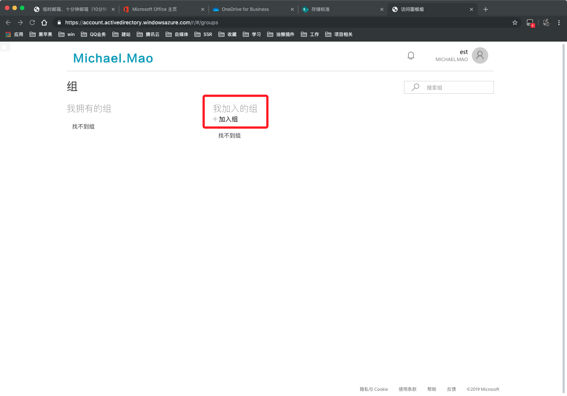The width and height of the screenshot is (567, 396).
Task: Go to the browser home page
Action: pos(44,22)
